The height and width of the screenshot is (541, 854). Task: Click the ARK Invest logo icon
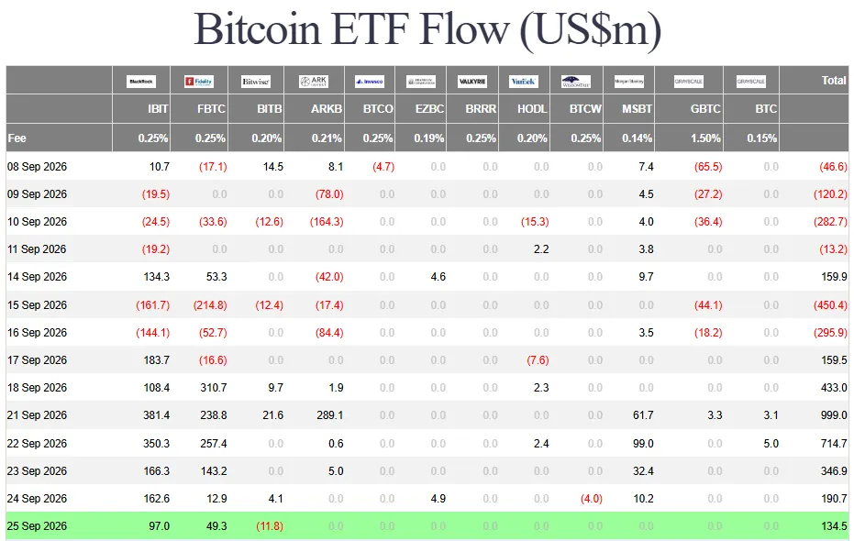click(314, 82)
